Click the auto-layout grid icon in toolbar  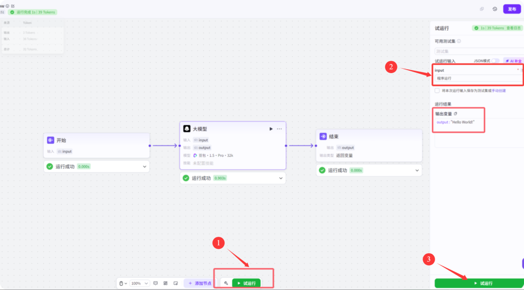[165, 283]
